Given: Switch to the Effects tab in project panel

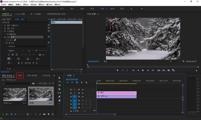Looking at the screenshot, I should (x=20, y=75).
